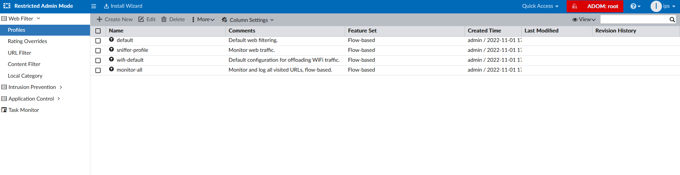Toggle the select-all header checkbox
The image size is (680, 175).
point(98,31)
